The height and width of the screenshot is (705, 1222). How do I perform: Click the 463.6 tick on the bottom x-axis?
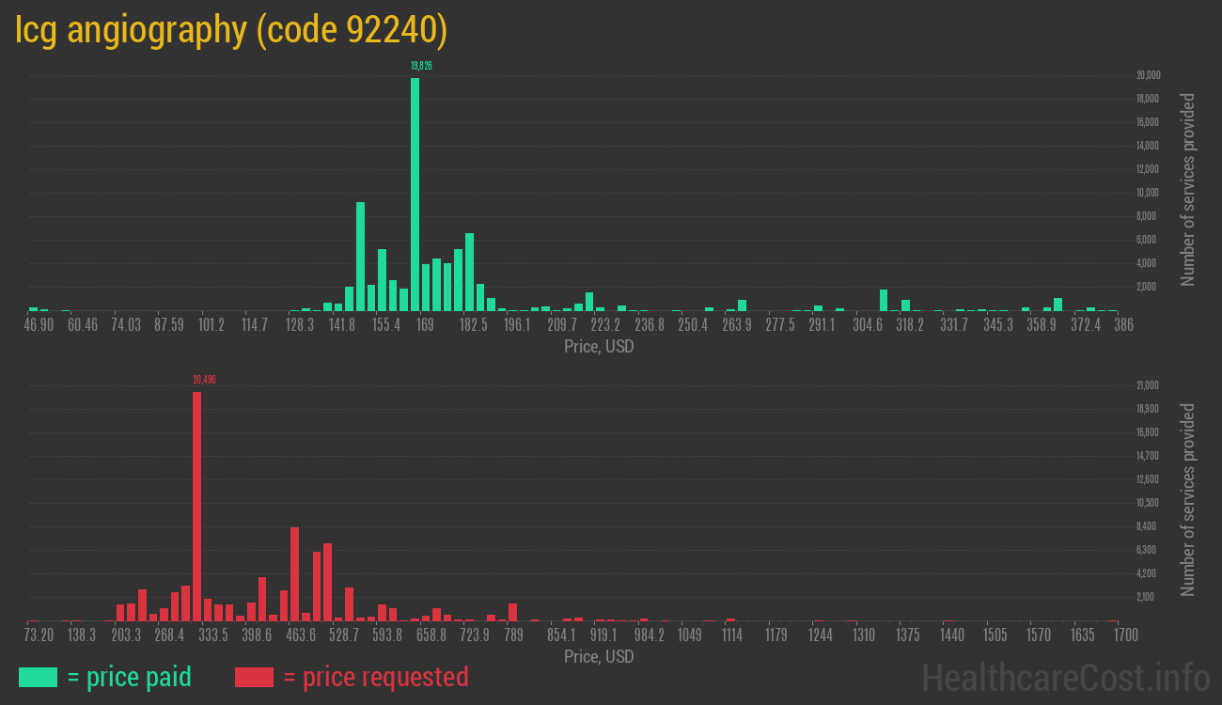pyautogui.click(x=301, y=635)
